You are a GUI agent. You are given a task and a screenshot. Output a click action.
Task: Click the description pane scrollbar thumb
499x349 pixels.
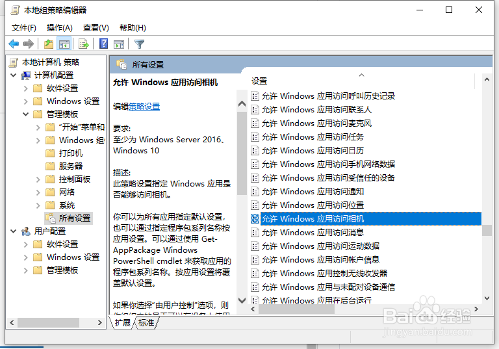point(242,153)
